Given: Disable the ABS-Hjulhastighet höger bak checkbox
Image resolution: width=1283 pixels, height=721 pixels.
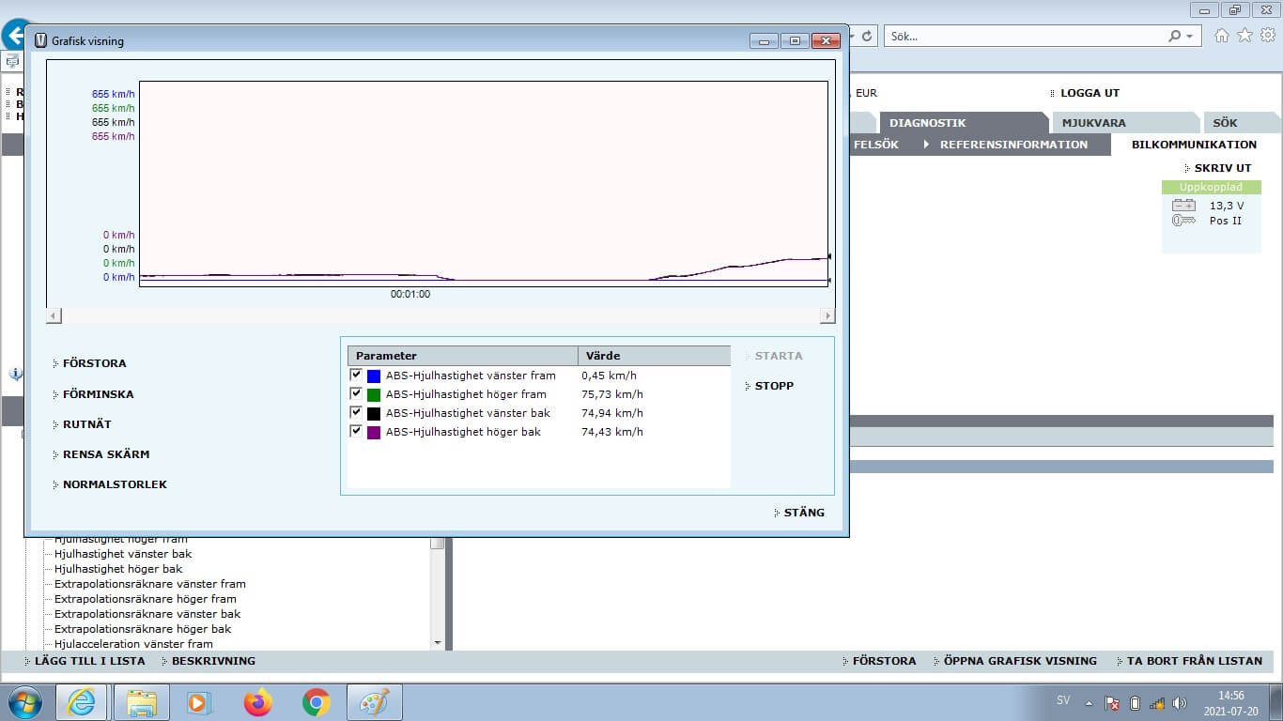Looking at the screenshot, I should pyautogui.click(x=356, y=431).
